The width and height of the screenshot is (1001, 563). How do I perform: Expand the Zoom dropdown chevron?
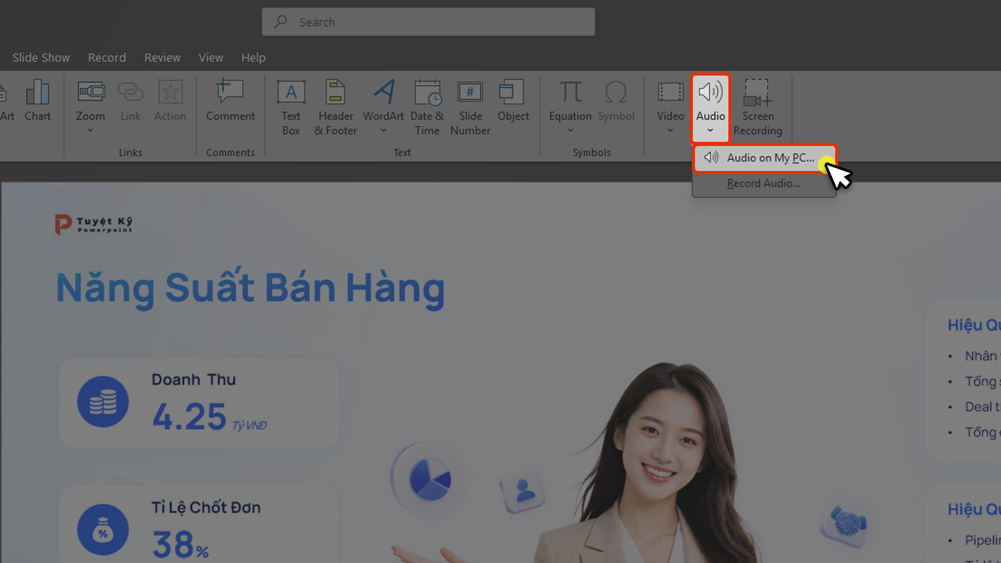(90, 130)
